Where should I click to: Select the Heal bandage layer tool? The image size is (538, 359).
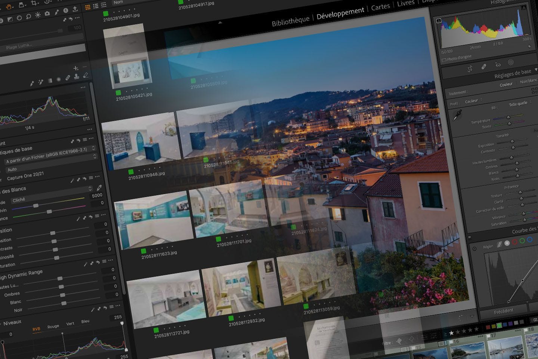tap(68, 78)
